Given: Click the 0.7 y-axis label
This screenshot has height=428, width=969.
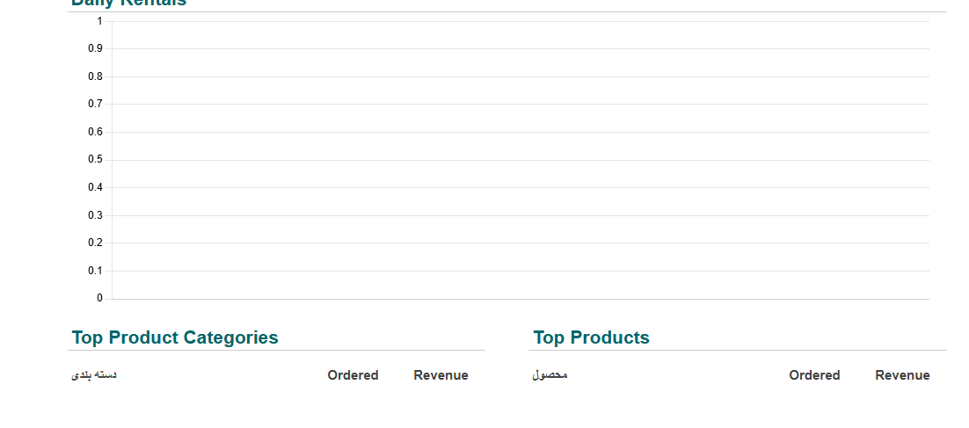Looking at the screenshot, I should coord(95,104).
